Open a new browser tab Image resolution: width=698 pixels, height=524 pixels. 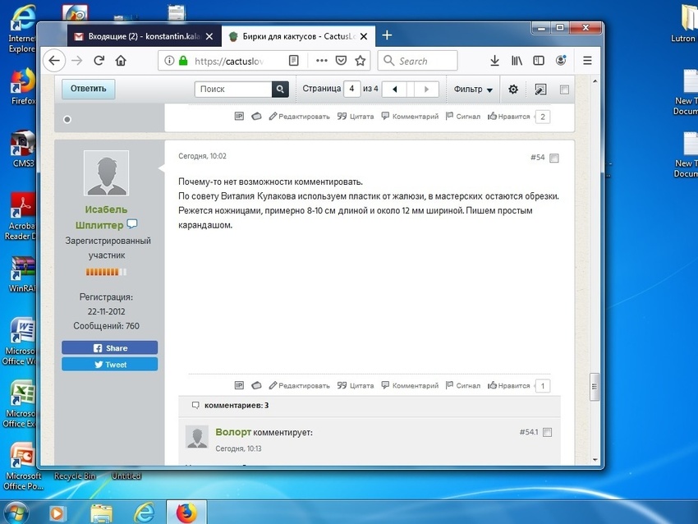pos(388,35)
